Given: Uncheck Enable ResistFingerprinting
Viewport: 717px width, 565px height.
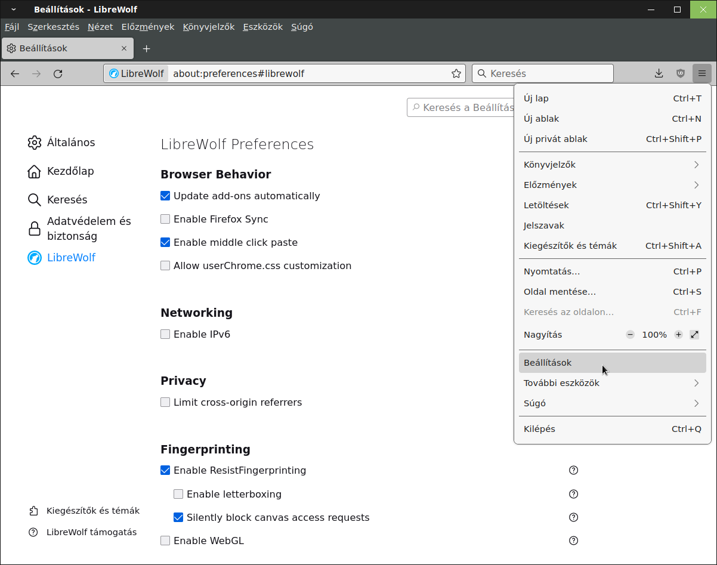Looking at the screenshot, I should tap(165, 470).
